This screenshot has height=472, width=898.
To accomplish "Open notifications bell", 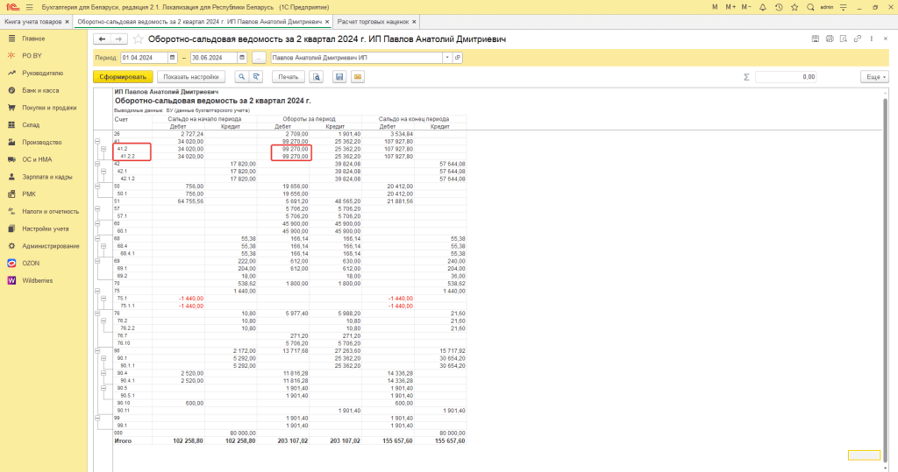I will coord(762,7).
